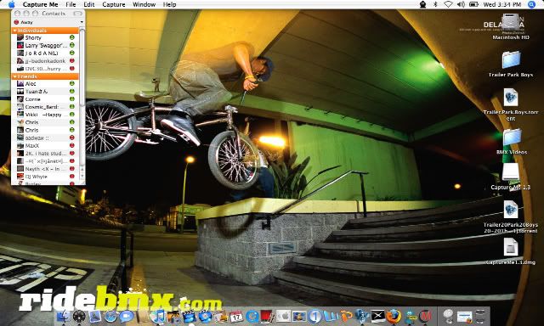Click the volume icon in menu bar
Viewport: 544px width, 326px height.
tap(461, 4)
